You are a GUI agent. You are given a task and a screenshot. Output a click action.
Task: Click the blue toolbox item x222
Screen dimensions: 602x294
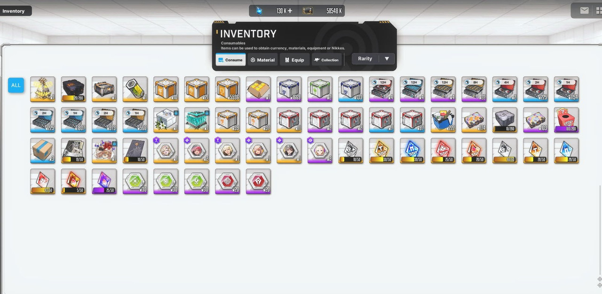tap(443, 120)
